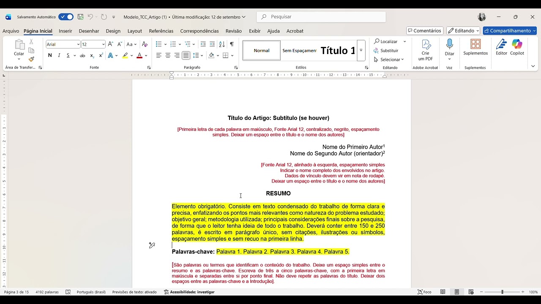Switch to the Revisão tab
541x304 pixels.
(x=234, y=31)
